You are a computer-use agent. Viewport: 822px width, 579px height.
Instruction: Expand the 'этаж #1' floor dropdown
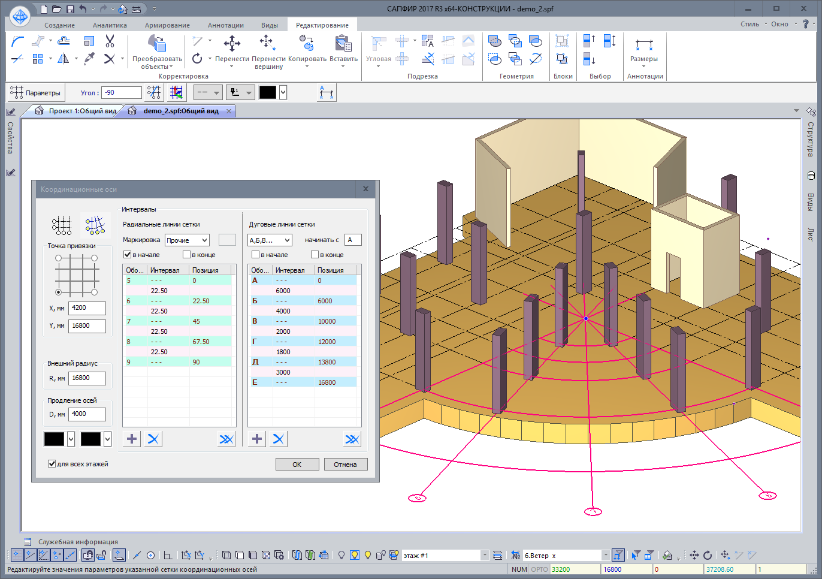point(484,556)
